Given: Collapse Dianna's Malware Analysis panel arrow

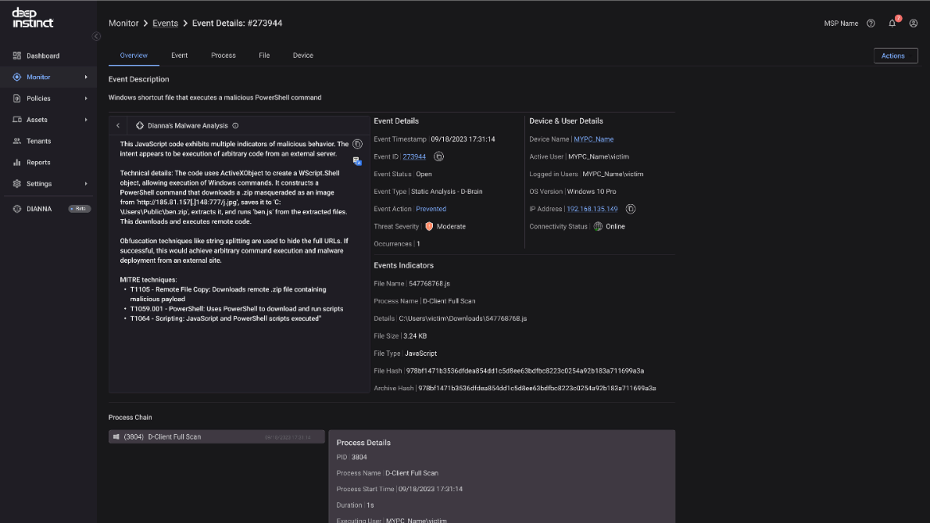Looking at the screenshot, I should pos(118,126).
